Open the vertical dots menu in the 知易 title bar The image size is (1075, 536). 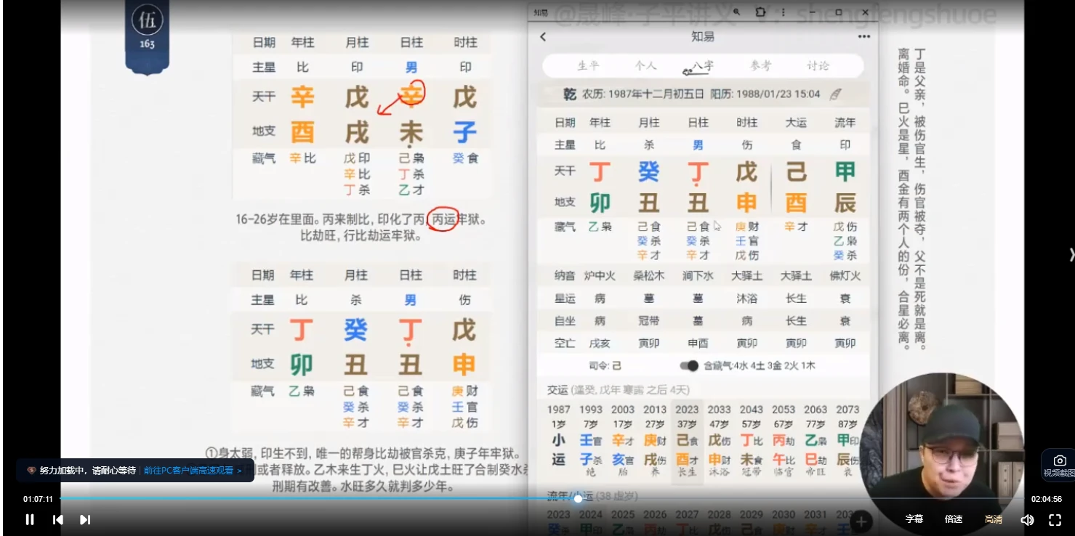(x=783, y=12)
